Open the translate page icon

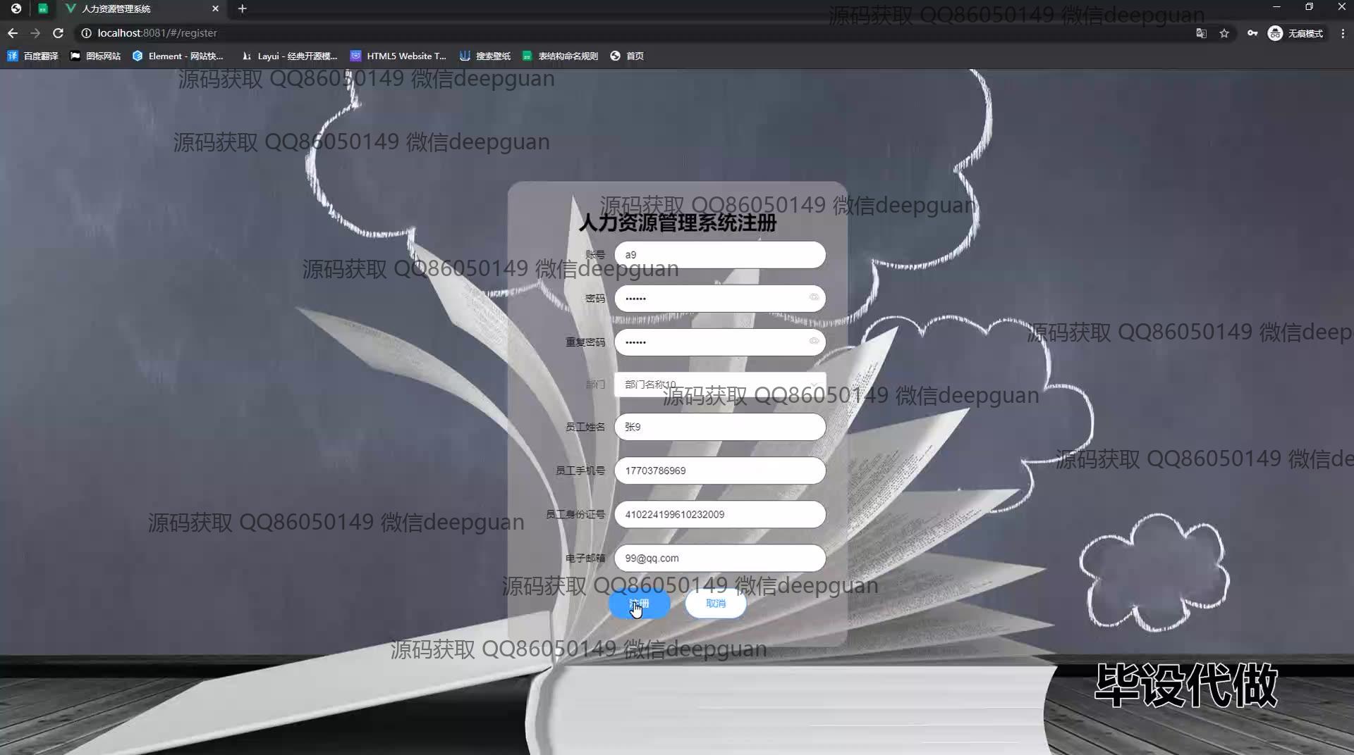click(1201, 33)
